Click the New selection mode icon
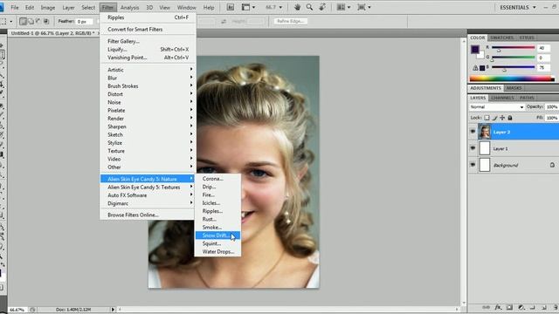The image size is (559, 314). pyautogui.click(x=23, y=21)
